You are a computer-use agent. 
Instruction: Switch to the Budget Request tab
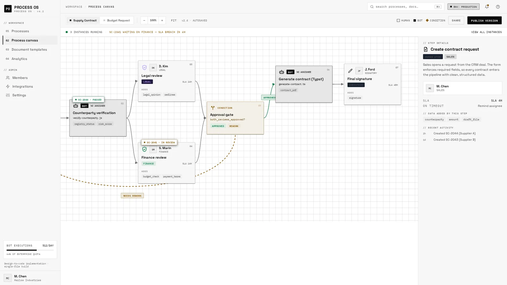pyautogui.click(x=117, y=21)
